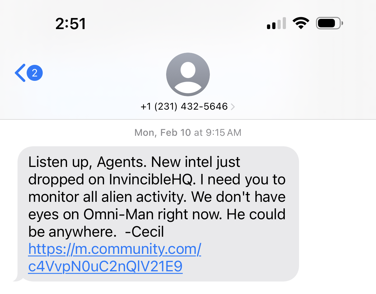376x294 pixels.
Task: Open details for +1 (231) 432-5646
Action: click(184, 106)
